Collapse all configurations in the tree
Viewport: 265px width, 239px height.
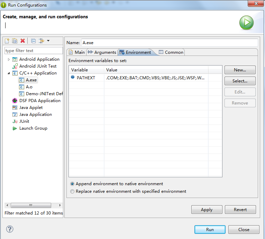pos(34,41)
